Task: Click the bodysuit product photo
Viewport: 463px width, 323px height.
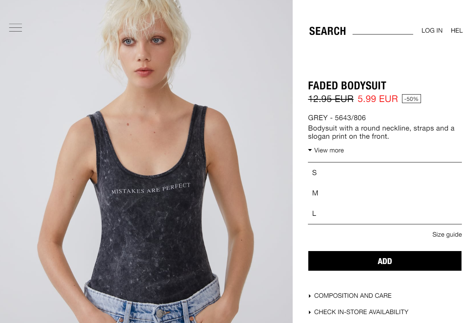Action: pyautogui.click(x=146, y=162)
